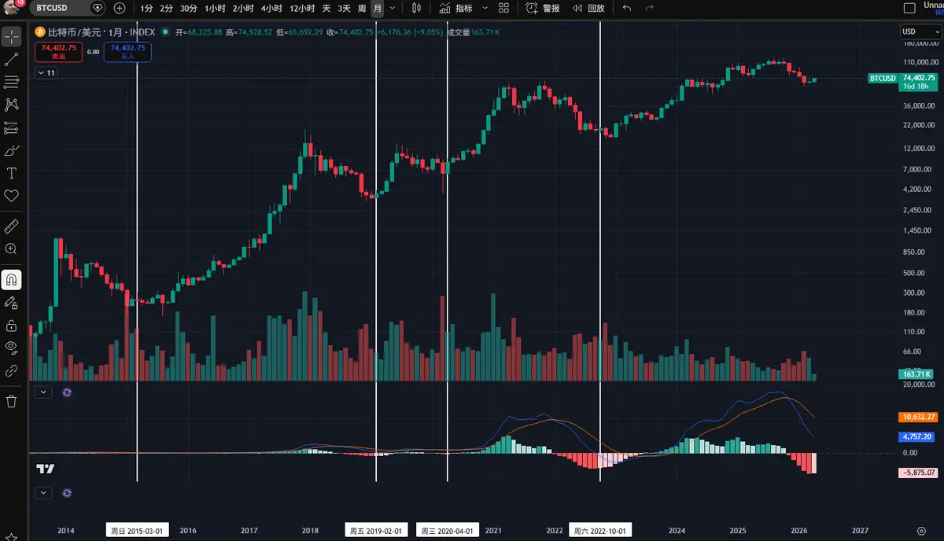Expand the collapsed indicators legend showing 11
The image size is (944, 541).
(47, 72)
